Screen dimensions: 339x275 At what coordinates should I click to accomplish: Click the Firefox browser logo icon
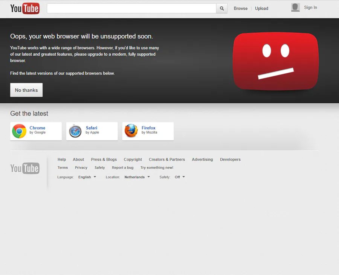click(131, 131)
